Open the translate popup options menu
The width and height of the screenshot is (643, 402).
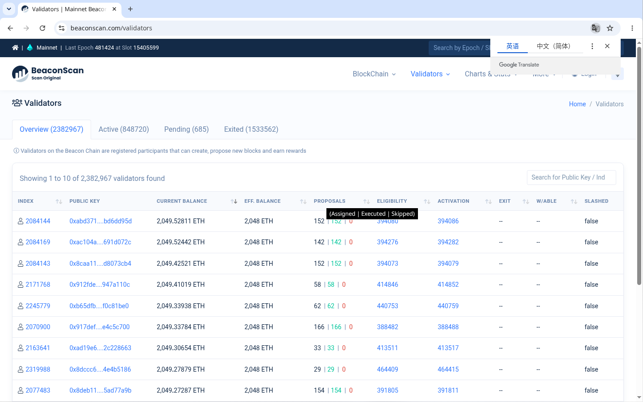point(592,46)
